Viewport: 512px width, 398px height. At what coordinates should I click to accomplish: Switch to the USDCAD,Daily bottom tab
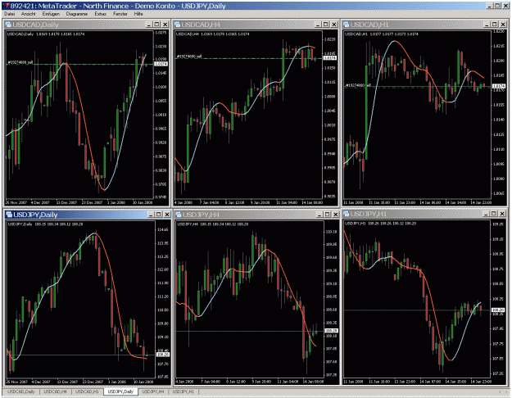pyautogui.click(x=21, y=391)
